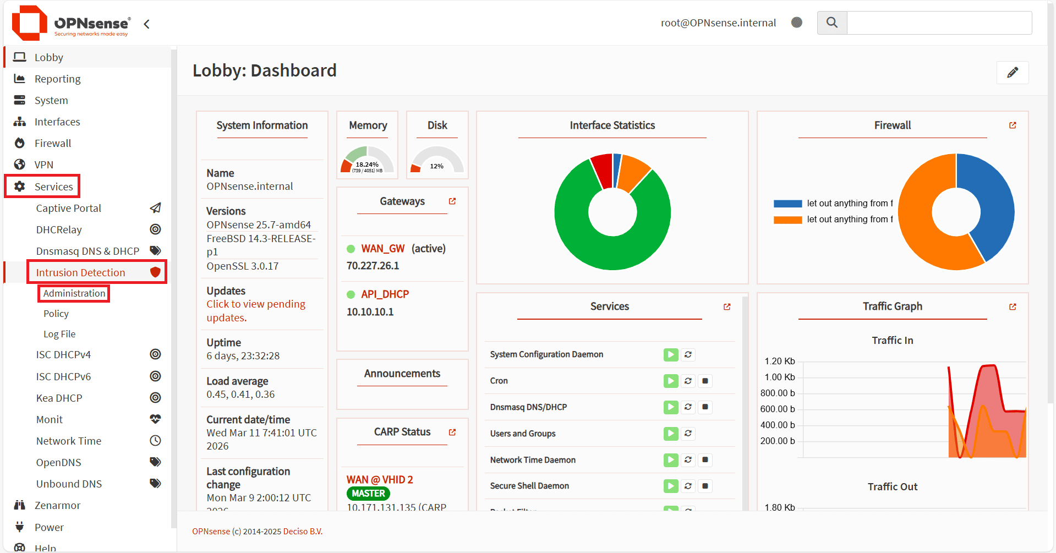Expand the Firewall menu section
This screenshot has width=1056, height=553.
coord(53,144)
